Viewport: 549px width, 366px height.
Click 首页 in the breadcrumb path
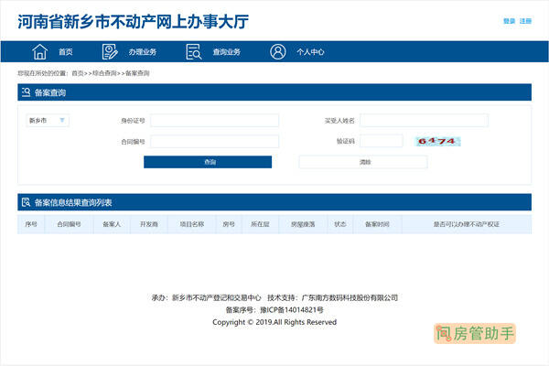78,73
